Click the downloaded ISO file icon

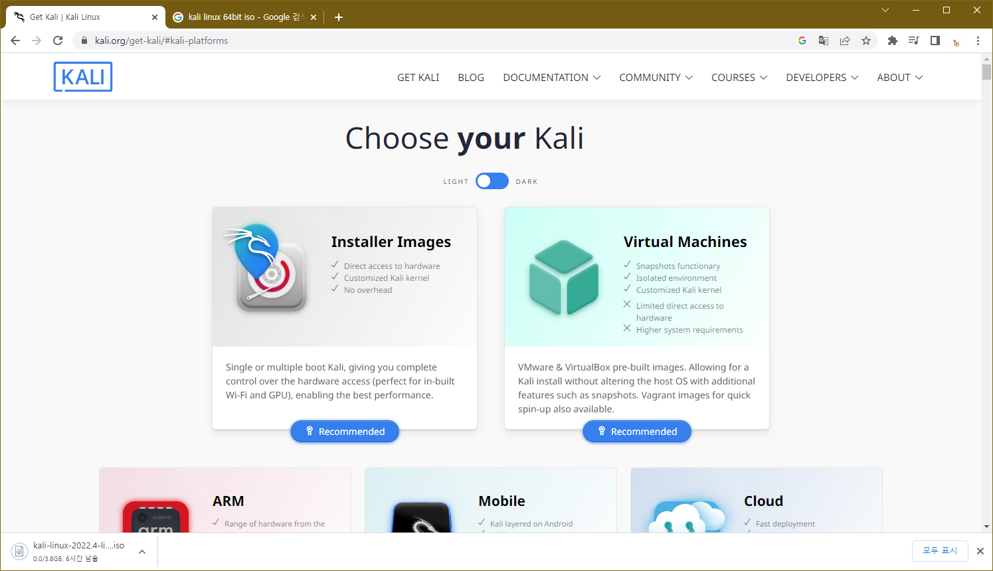click(x=19, y=551)
